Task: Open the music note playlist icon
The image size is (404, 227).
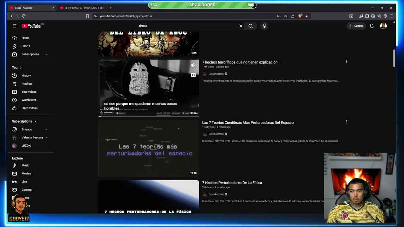Action: click(x=361, y=16)
